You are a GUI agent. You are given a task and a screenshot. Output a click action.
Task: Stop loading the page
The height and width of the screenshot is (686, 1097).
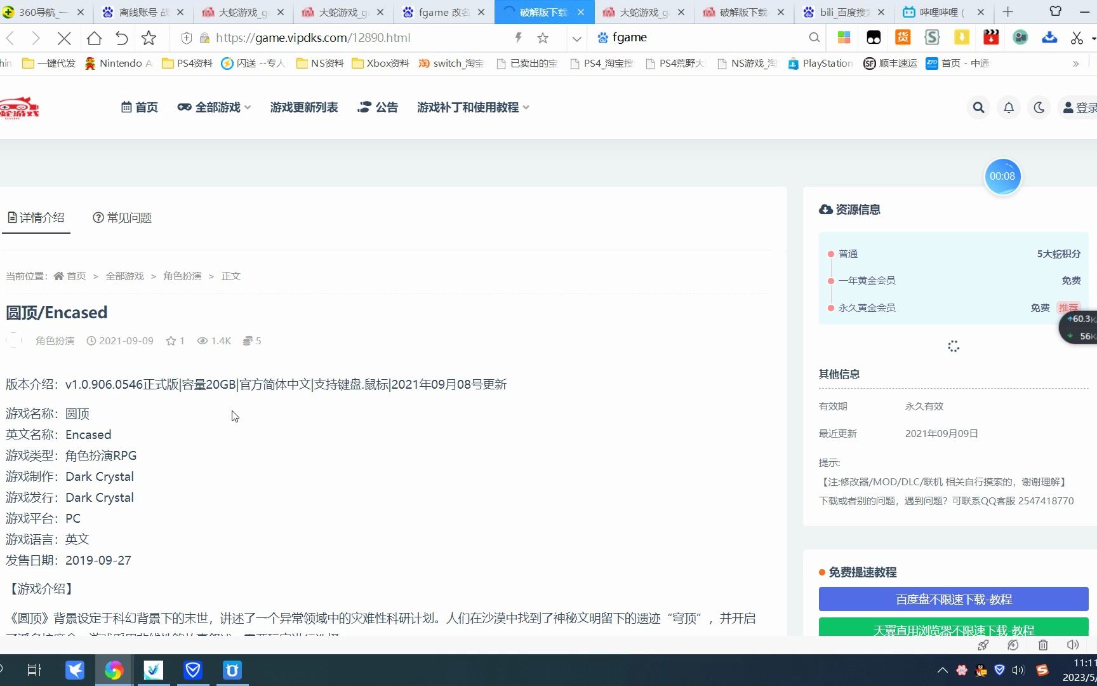64,38
